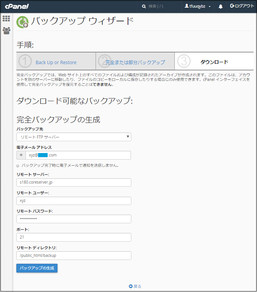Select step 3 ダウンロード tab
Screen dimensions: 257x292
(x=214, y=61)
